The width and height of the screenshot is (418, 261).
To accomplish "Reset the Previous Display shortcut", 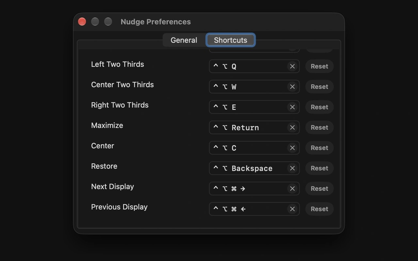I will click(319, 209).
